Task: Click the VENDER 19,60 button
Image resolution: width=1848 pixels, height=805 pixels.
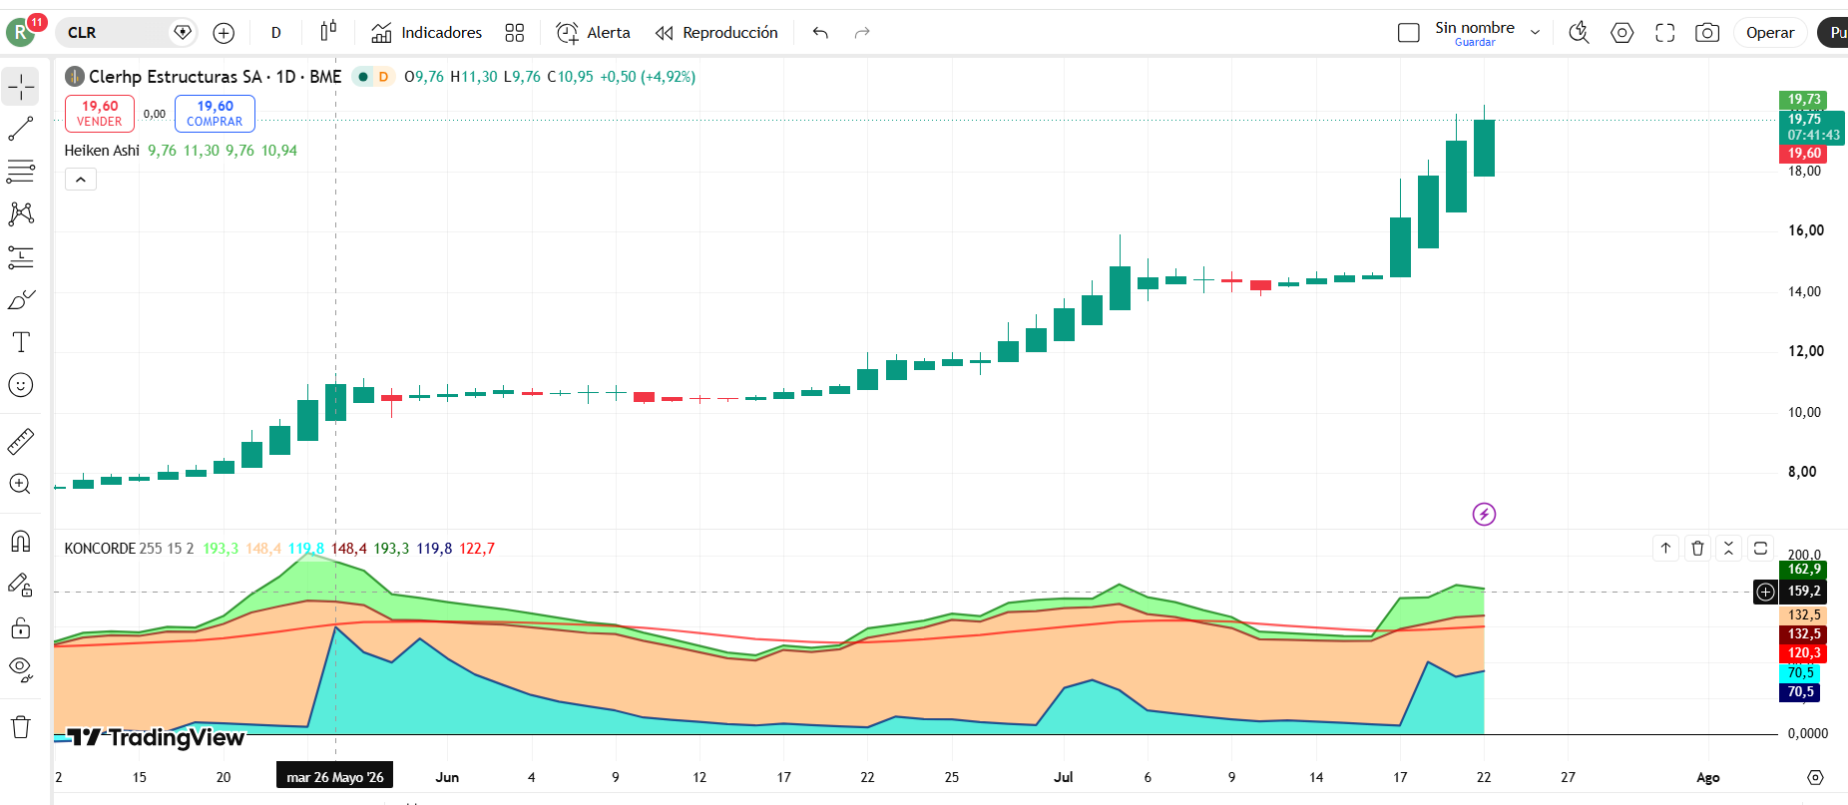Action: pos(100,114)
